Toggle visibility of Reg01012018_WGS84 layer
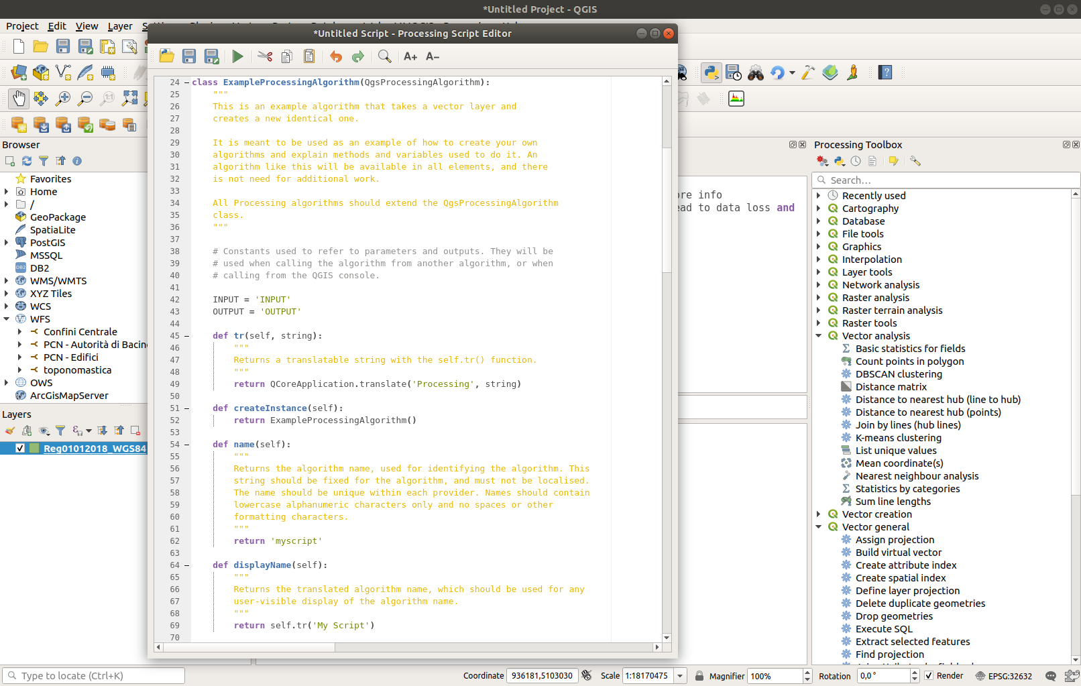 pos(20,449)
